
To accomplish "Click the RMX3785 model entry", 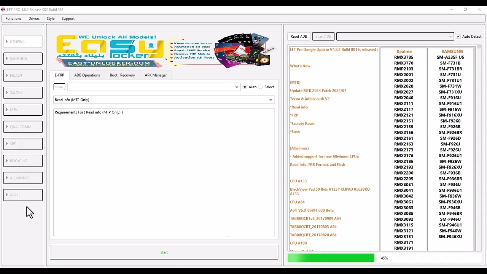I will click(x=404, y=57).
